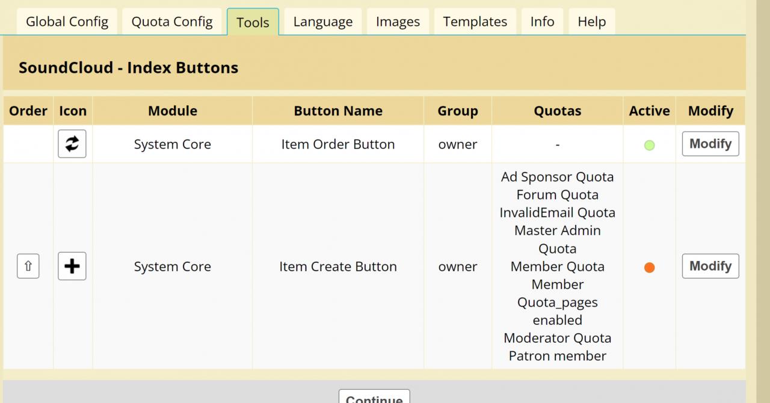Select the 'Item Order Button' name cell
Viewport: 770px width, 403px height.
click(338, 144)
